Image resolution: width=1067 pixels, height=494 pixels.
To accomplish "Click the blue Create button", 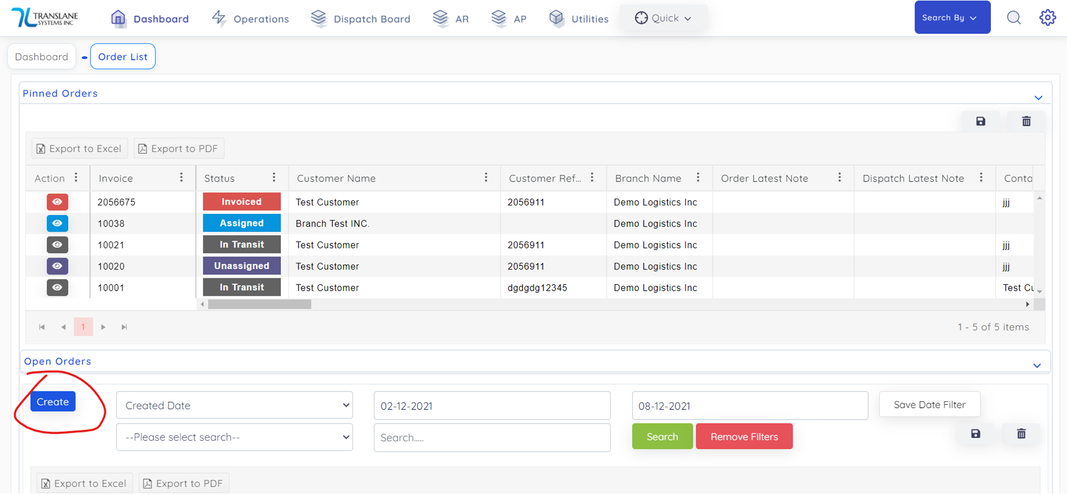I will point(53,402).
